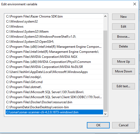
Task: Select the sonar-scanner-cli windows\bin entry
Action: [54, 112]
